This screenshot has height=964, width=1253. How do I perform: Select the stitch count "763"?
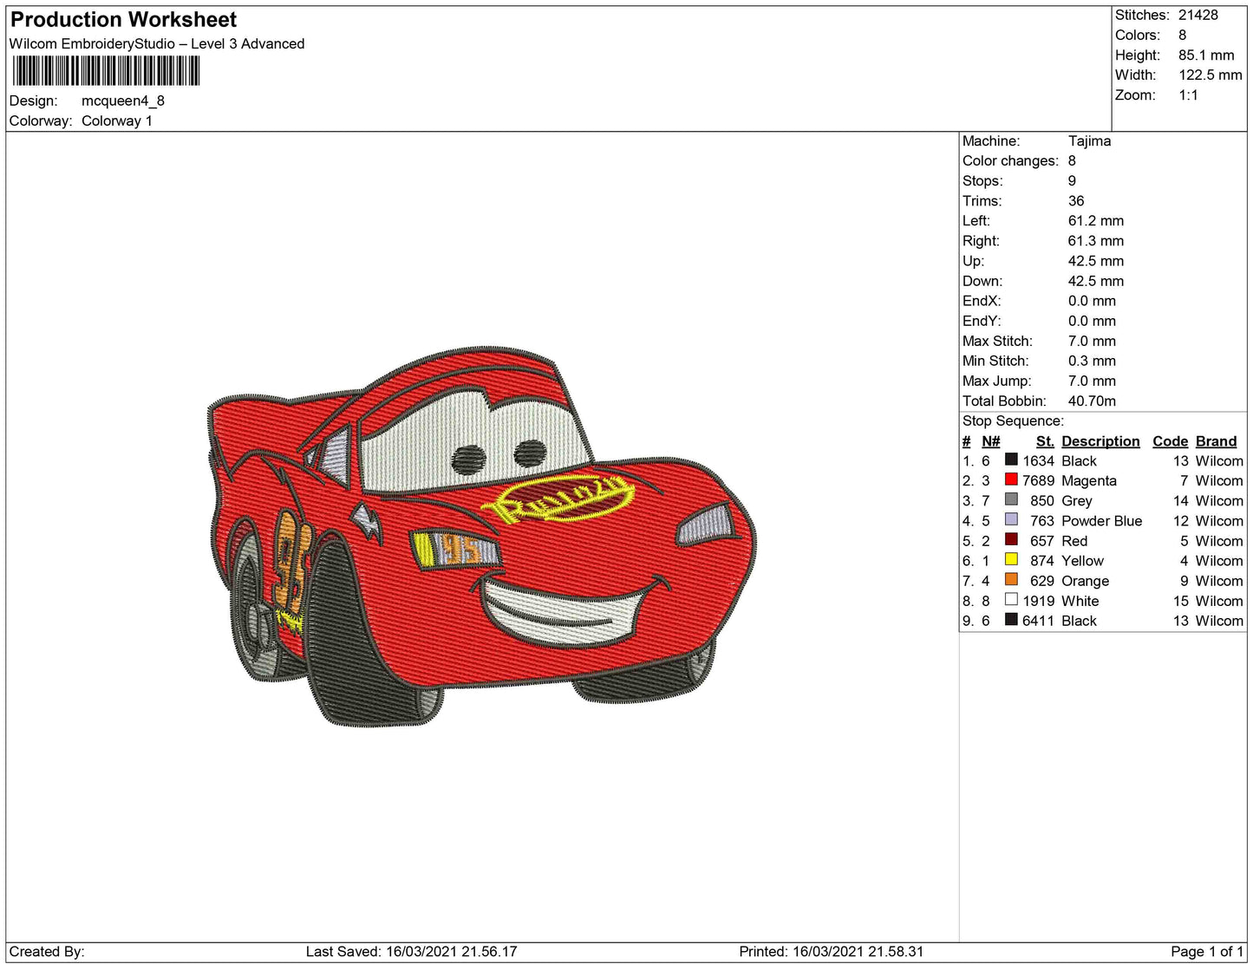(1042, 520)
